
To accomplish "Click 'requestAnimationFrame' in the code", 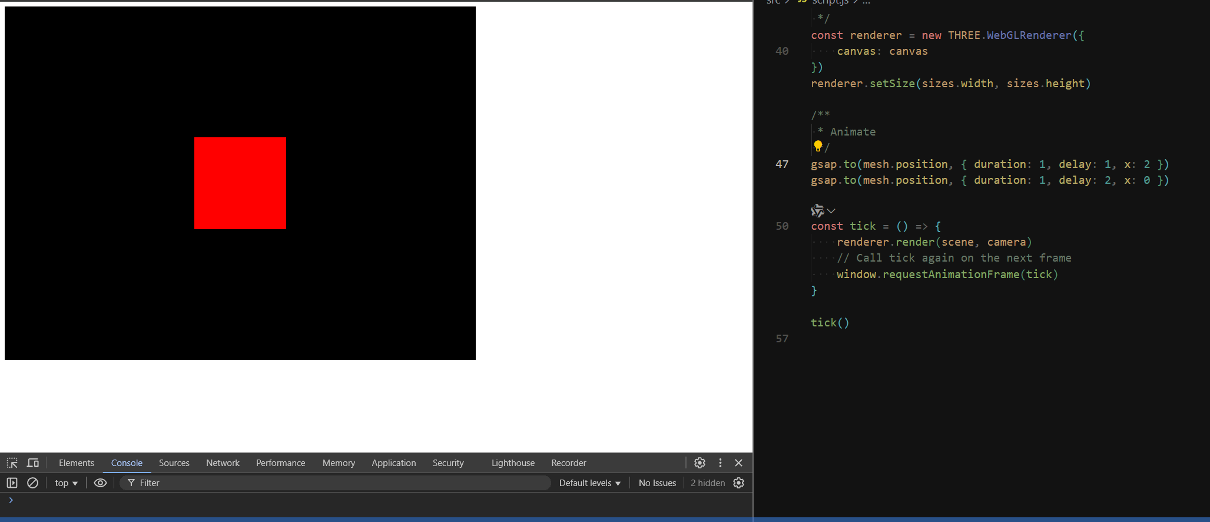I will tap(951, 275).
